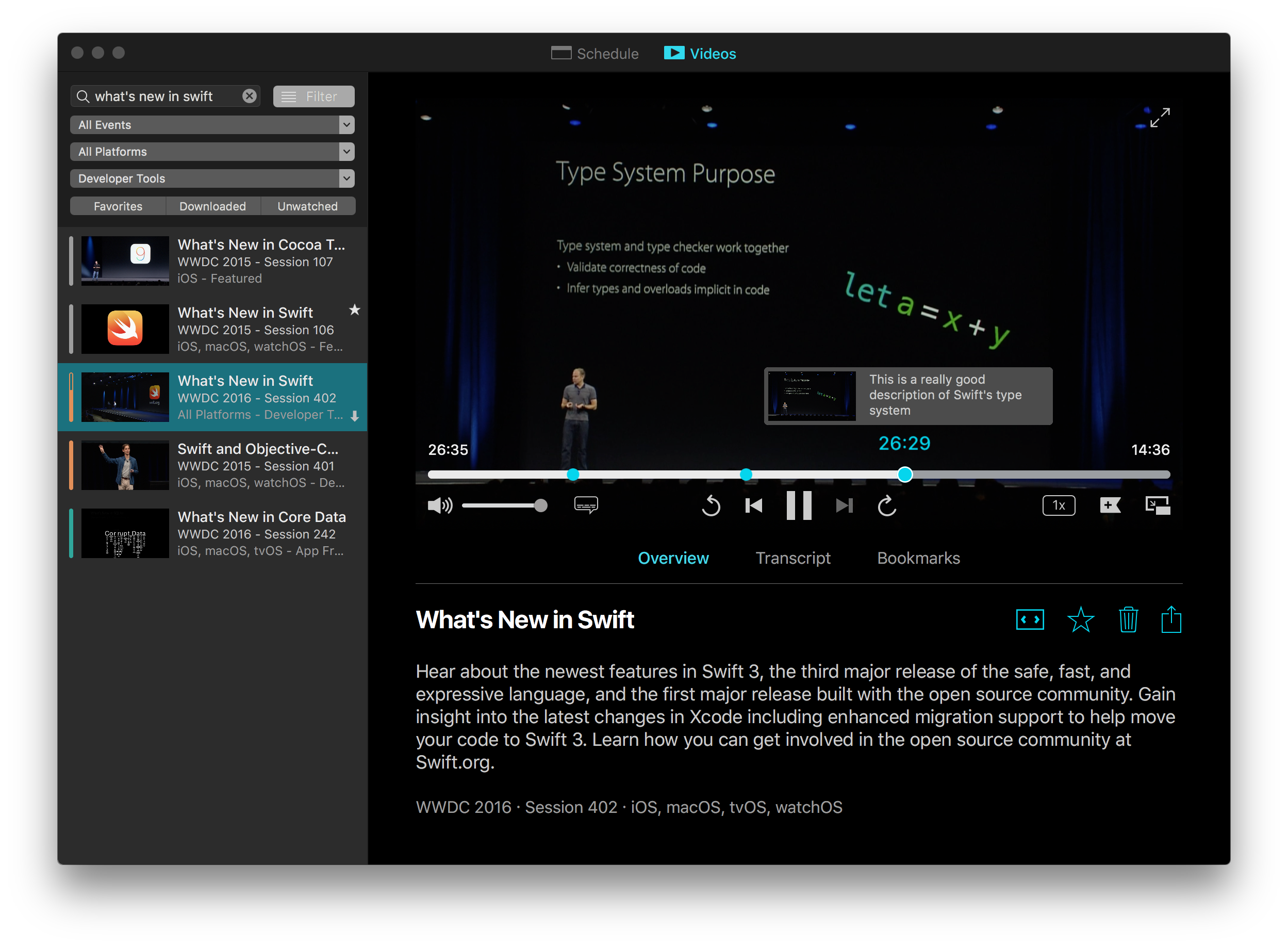
Task: Click the Filter button
Action: pos(313,96)
